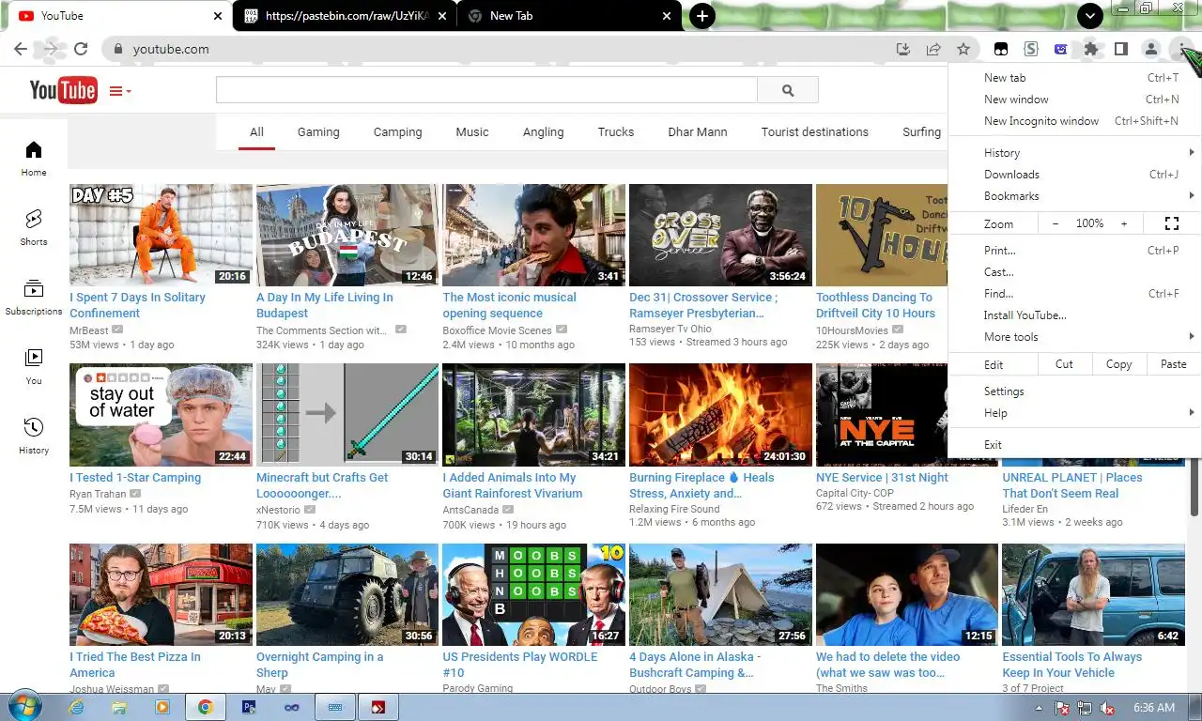The height and width of the screenshot is (721, 1202).
Task: Click the MrBeast channel name
Action: (89, 330)
